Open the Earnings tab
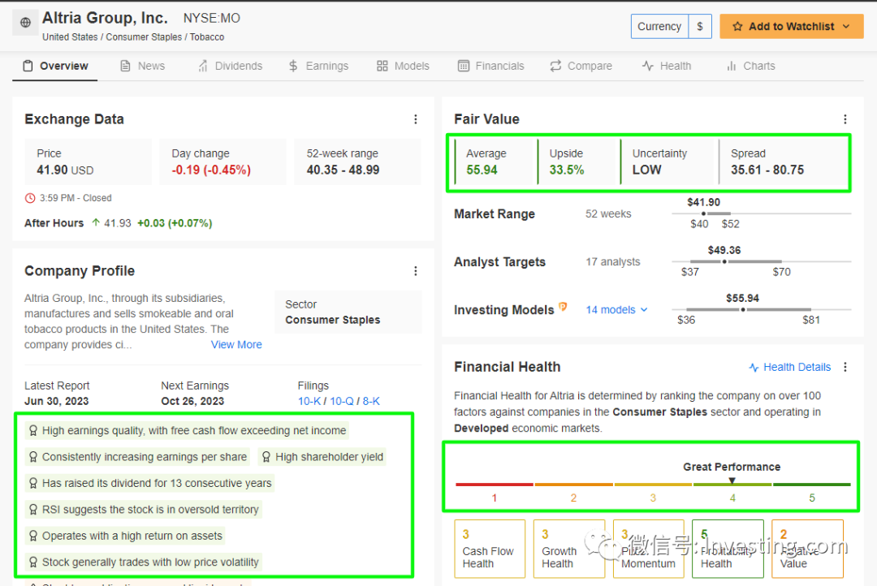Screen dimensions: 877x586 [x=318, y=66]
